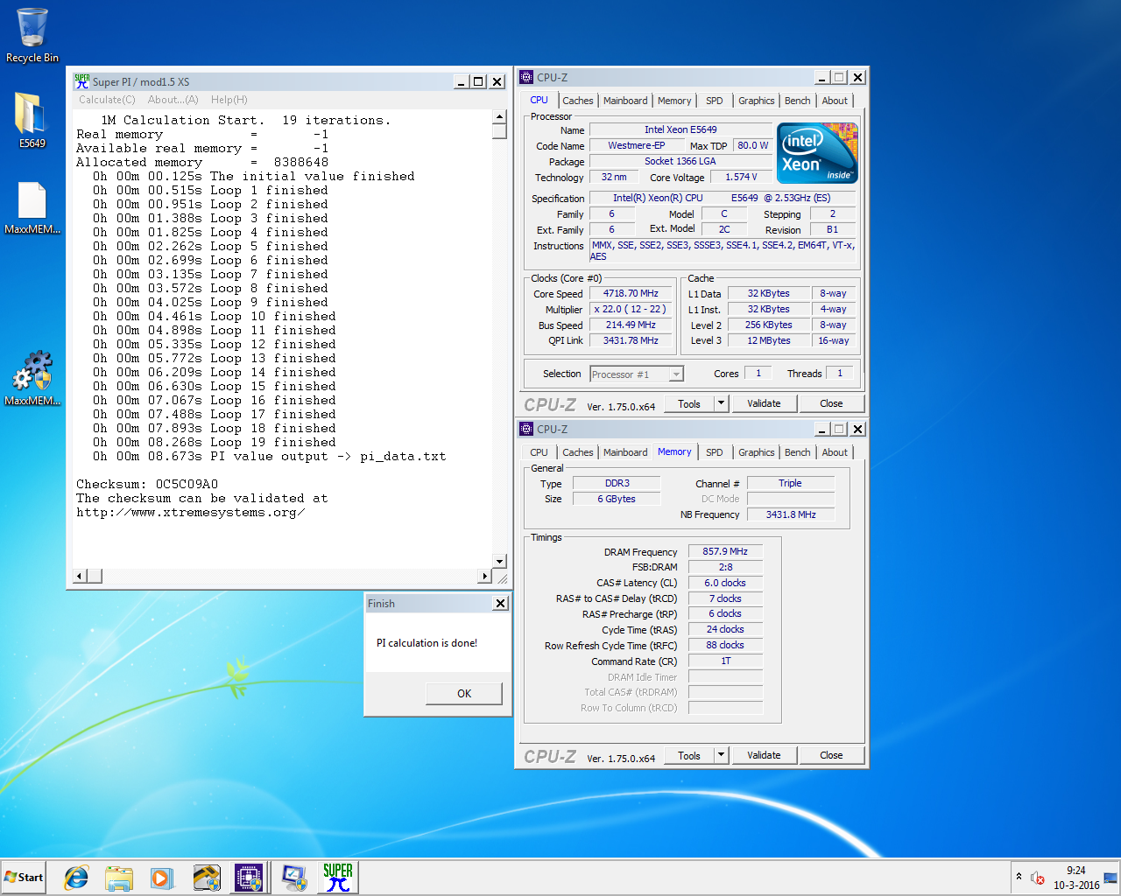Click Super PI horizontal scrollbar left arrow
The height and width of the screenshot is (896, 1121).
coord(80,576)
